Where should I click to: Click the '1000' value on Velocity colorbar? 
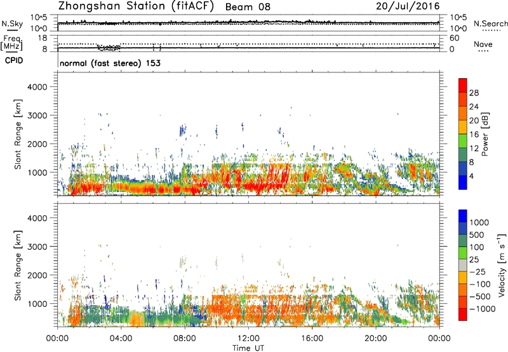479,222
